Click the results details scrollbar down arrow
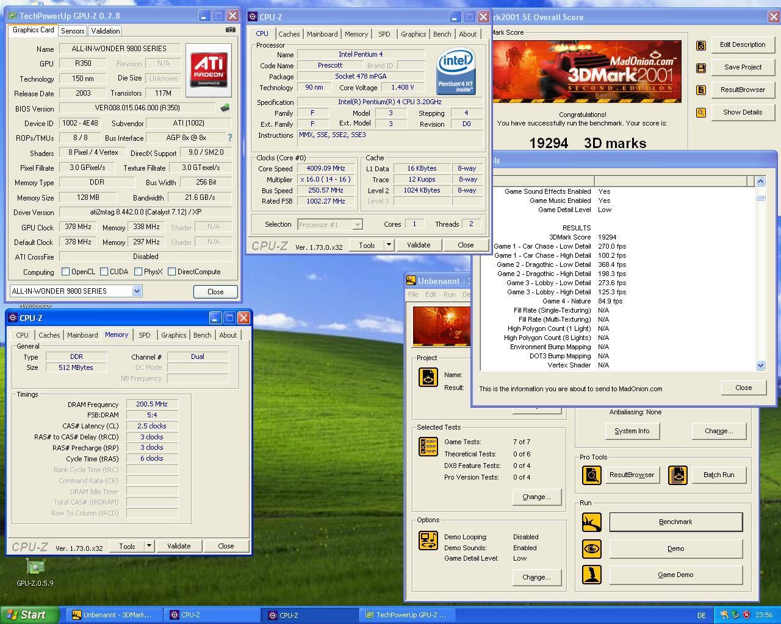This screenshot has width=781, height=624. coord(760,366)
